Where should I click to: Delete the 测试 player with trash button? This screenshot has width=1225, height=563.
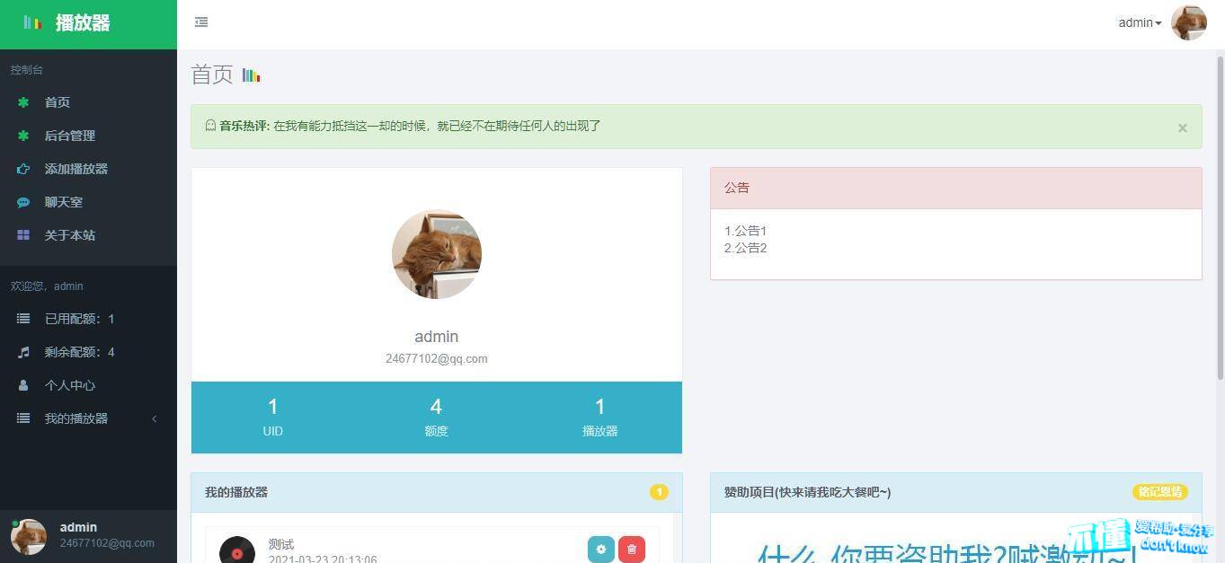click(632, 550)
